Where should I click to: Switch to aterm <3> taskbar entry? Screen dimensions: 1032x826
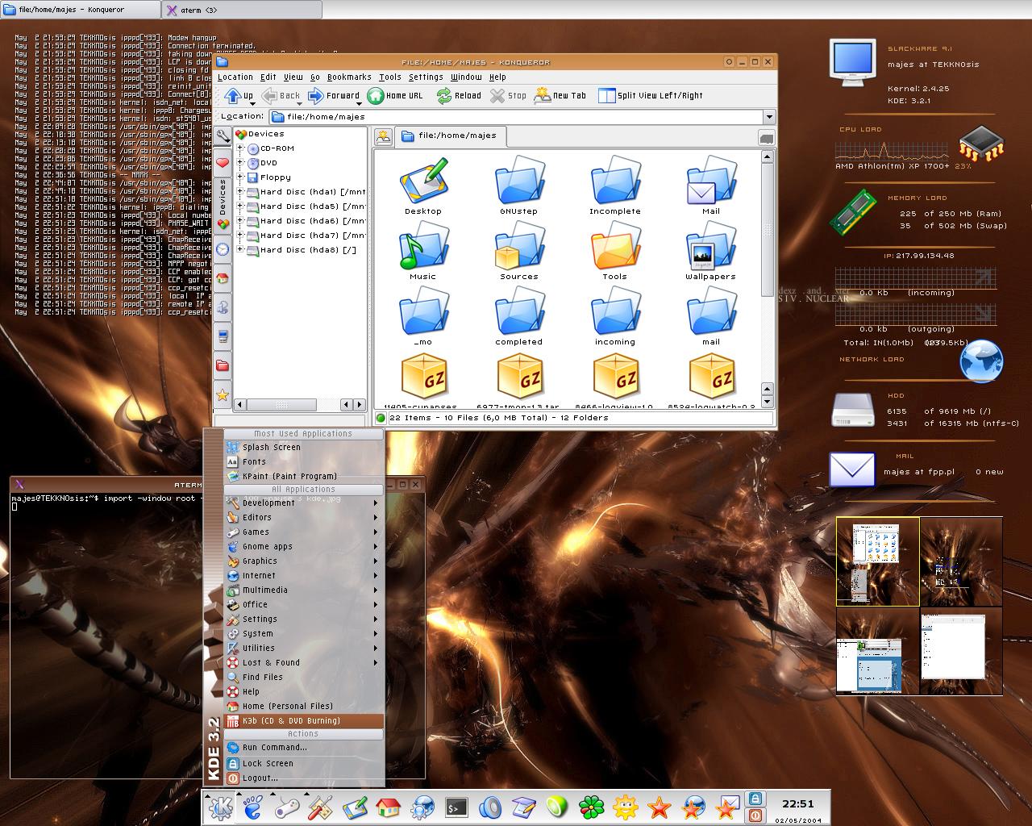click(242, 10)
